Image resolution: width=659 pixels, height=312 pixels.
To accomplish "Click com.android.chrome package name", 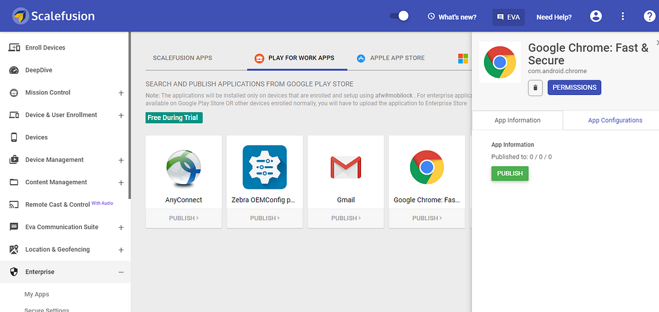I will [557, 71].
